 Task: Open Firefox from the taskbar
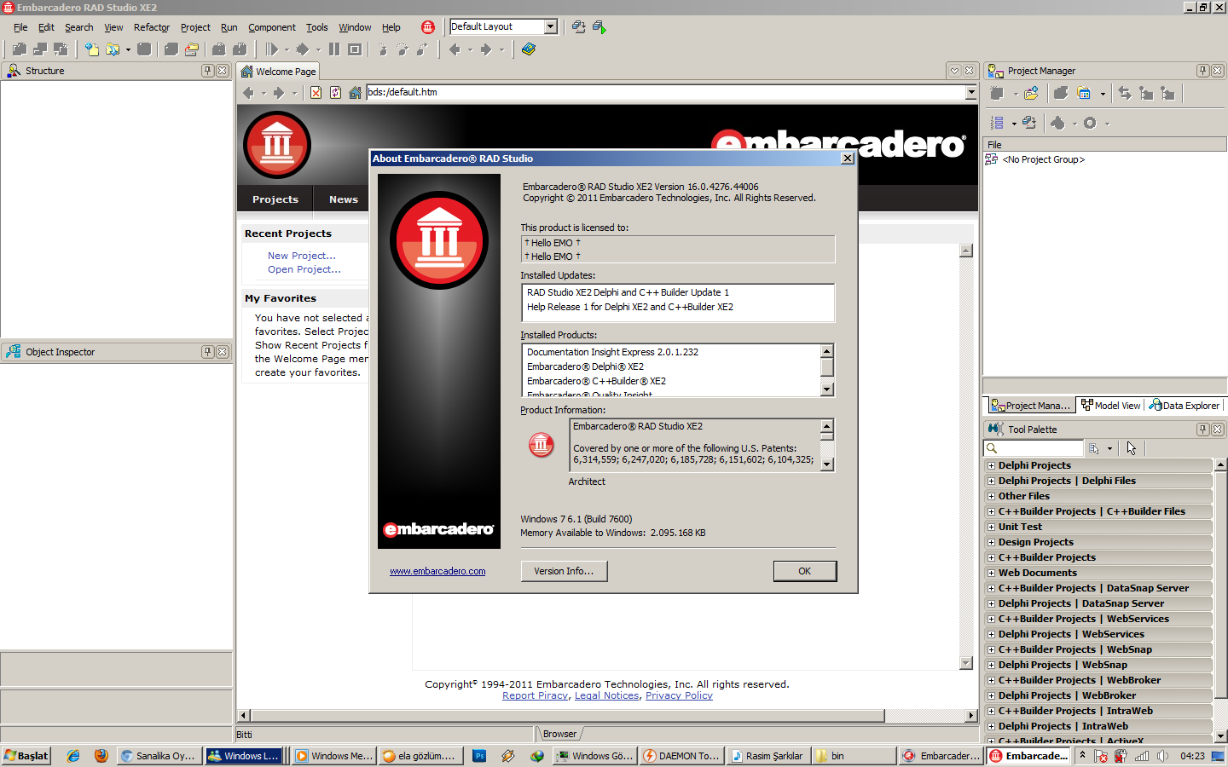click(101, 756)
